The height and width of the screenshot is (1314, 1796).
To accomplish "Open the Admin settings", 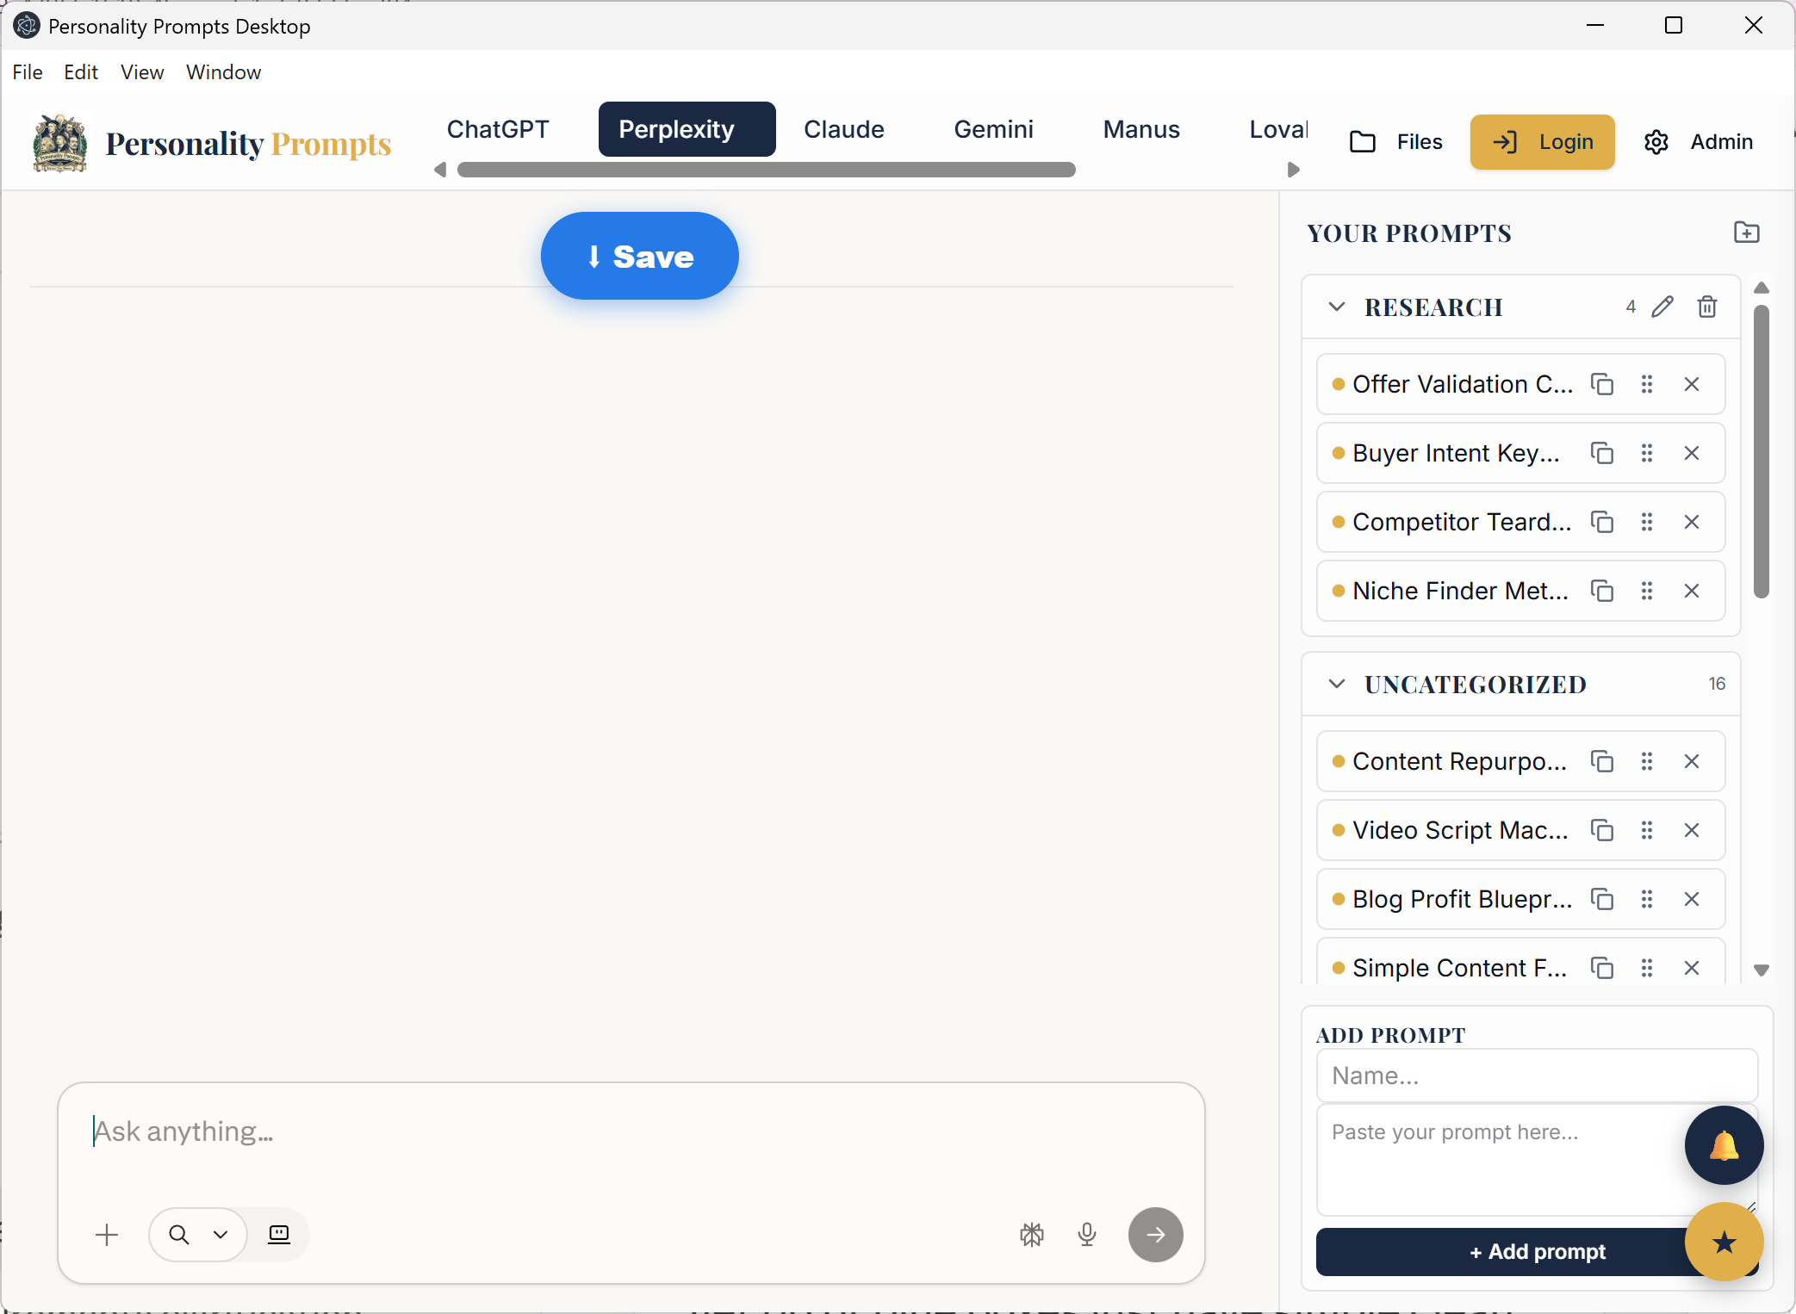I will pos(1699,142).
